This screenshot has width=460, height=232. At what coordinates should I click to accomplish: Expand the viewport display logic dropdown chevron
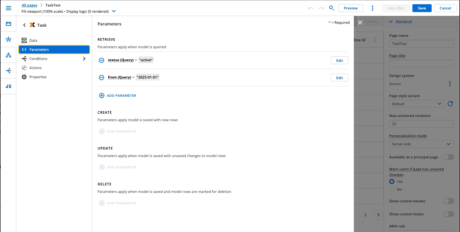pyautogui.click(x=114, y=11)
